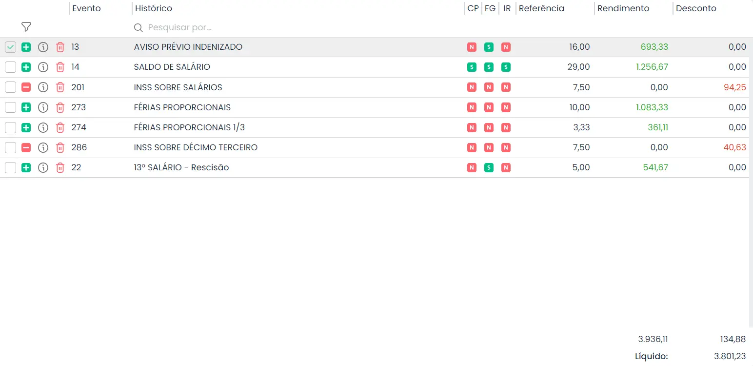This screenshot has width=753, height=366.
Task: Click the Desconto column header
Action: coord(696,8)
